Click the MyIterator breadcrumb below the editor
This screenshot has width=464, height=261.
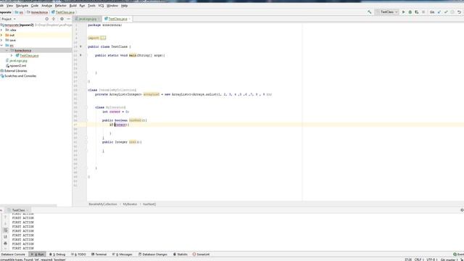tap(130, 204)
